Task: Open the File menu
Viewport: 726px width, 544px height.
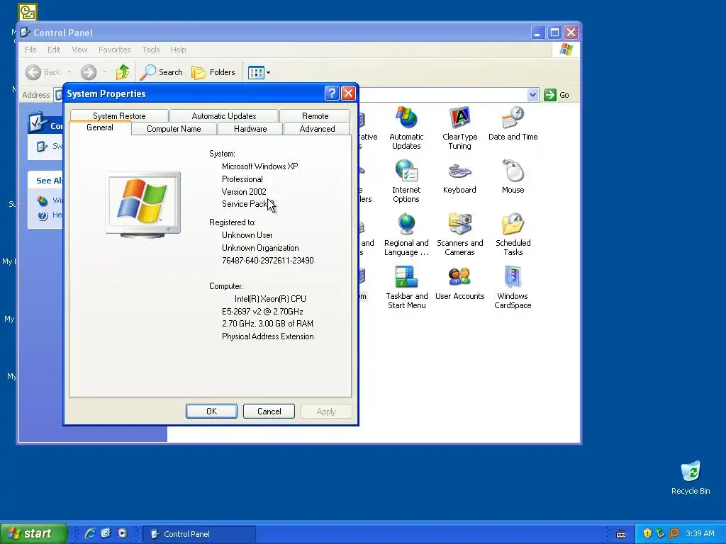Action: tap(30, 50)
